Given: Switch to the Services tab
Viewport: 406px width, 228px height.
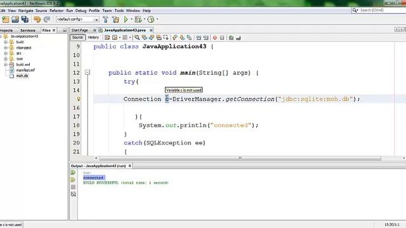Looking at the screenshot, I should click(x=28, y=30).
